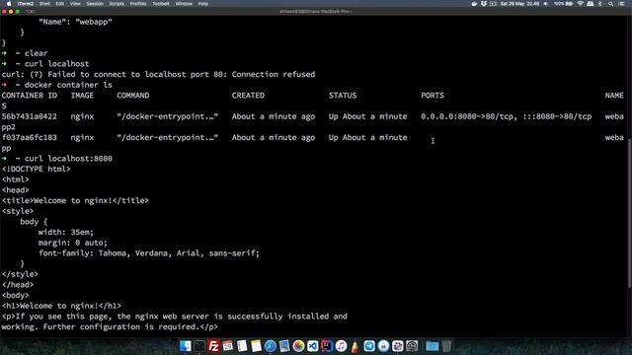Open the volume control in menu bar

click(x=546, y=4)
